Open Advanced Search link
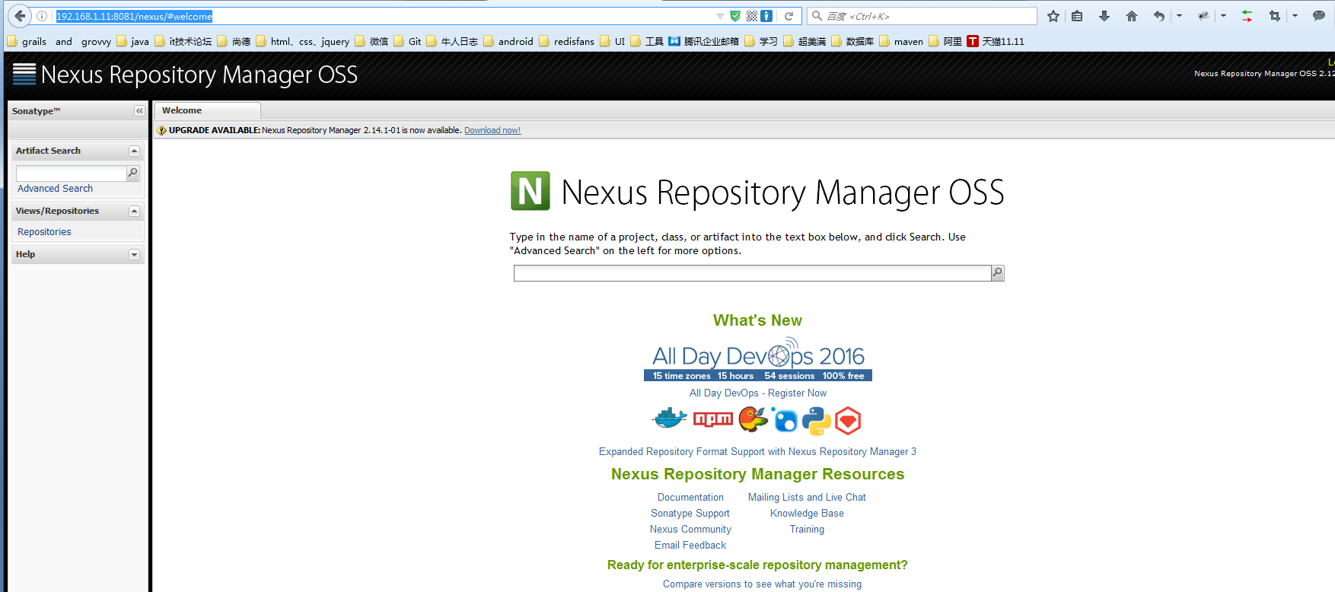 pos(55,188)
